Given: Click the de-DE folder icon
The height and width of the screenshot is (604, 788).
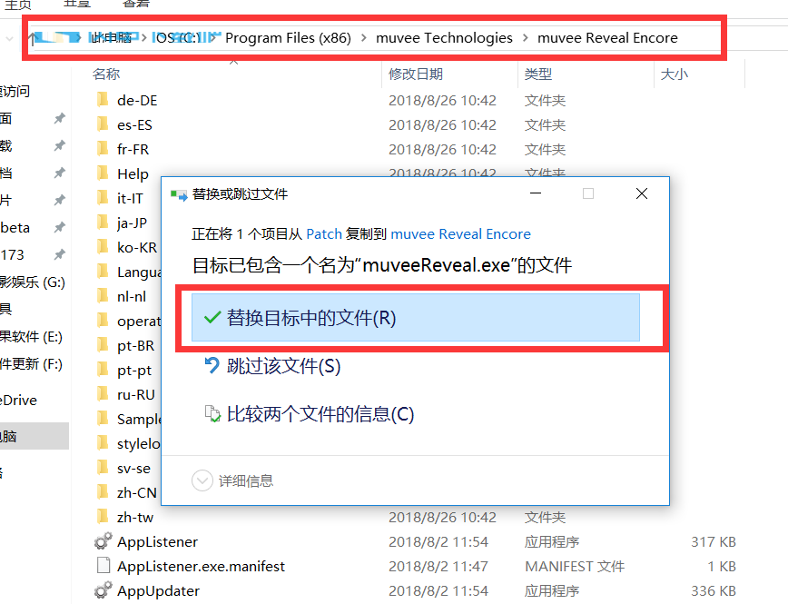Looking at the screenshot, I should (x=103, y=100).
